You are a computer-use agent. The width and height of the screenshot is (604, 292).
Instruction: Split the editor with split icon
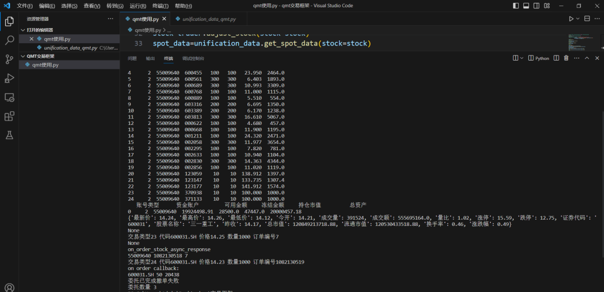pos(587,19)
